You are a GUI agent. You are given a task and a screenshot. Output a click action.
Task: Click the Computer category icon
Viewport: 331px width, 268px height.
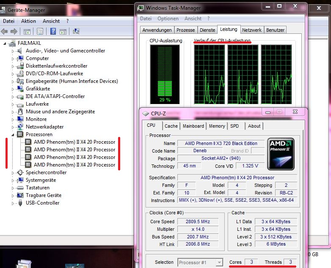pos(20,58)
